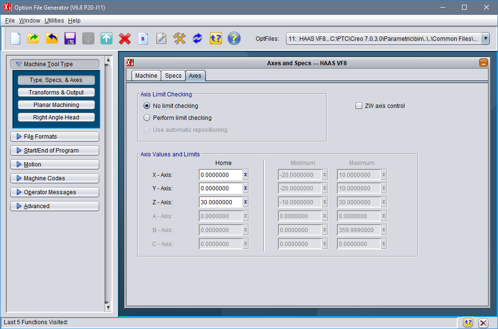
Task: Click inside the Z-Axis Home value field
Action: (x=220, y=202)
